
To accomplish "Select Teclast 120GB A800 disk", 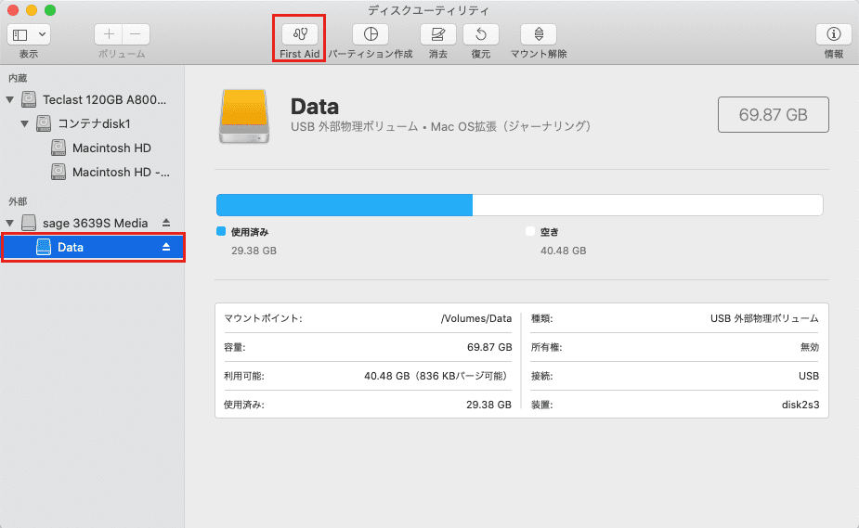I will (x=104, y=99).
